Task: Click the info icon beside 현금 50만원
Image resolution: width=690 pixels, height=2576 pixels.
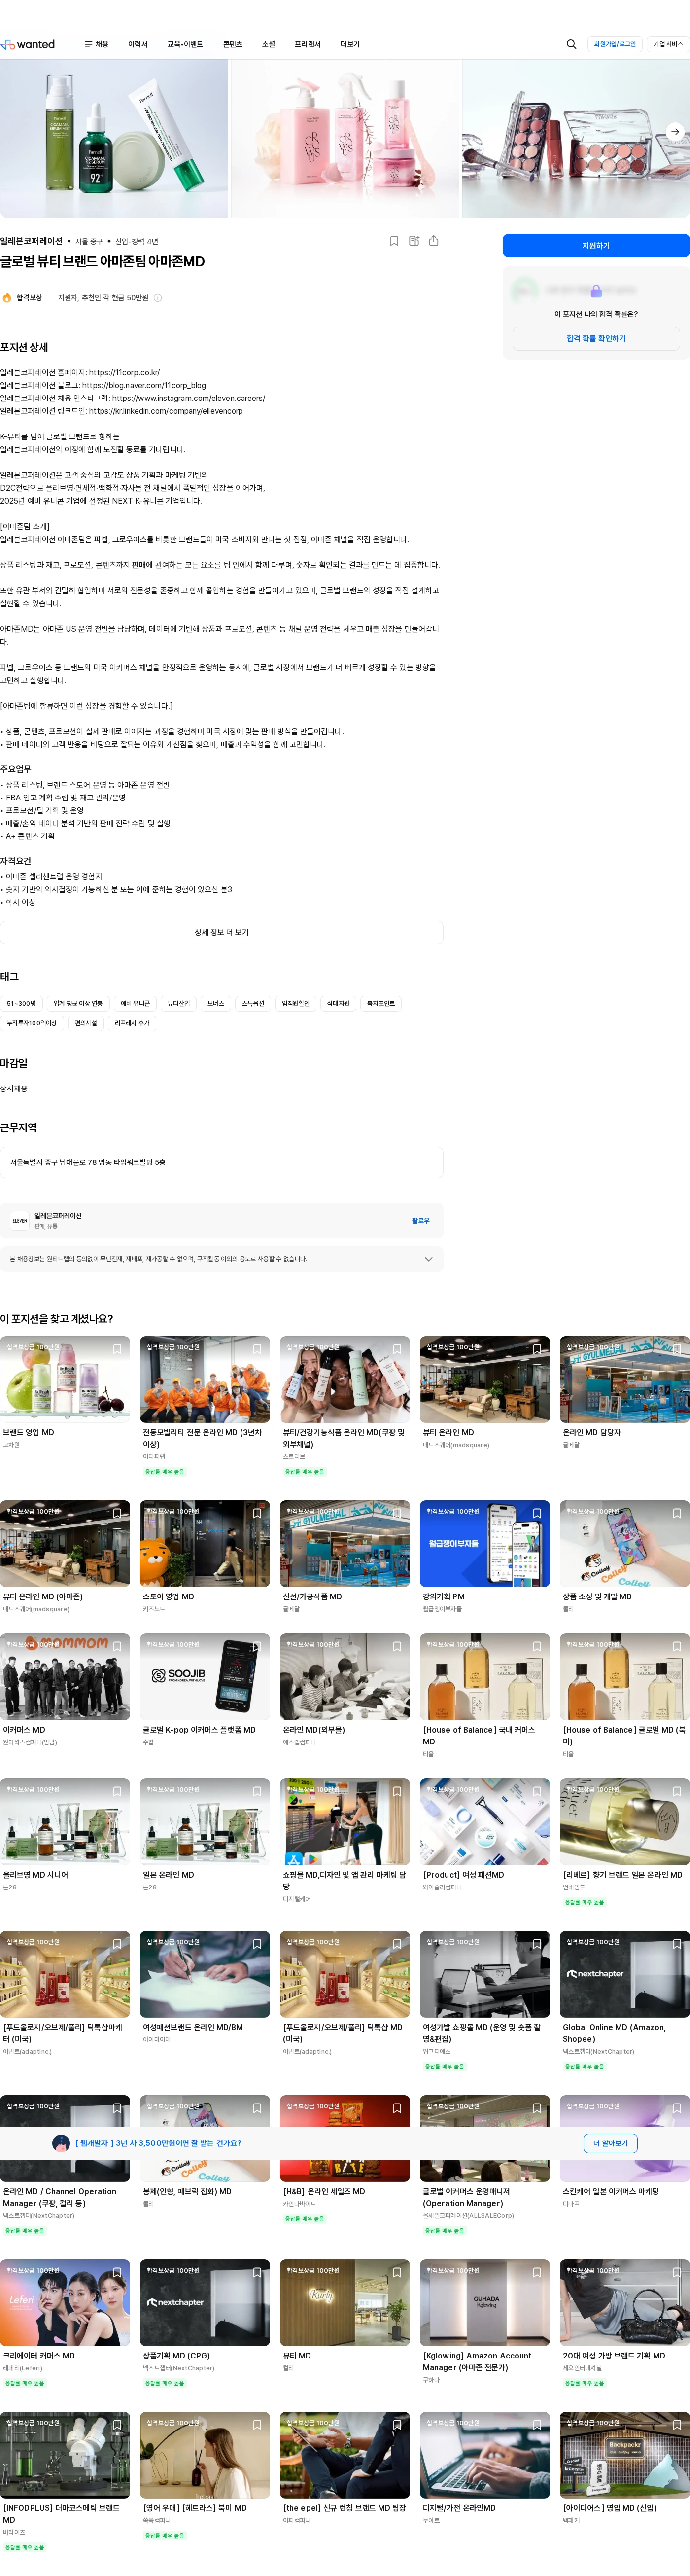Action: [x=158, y=298]
